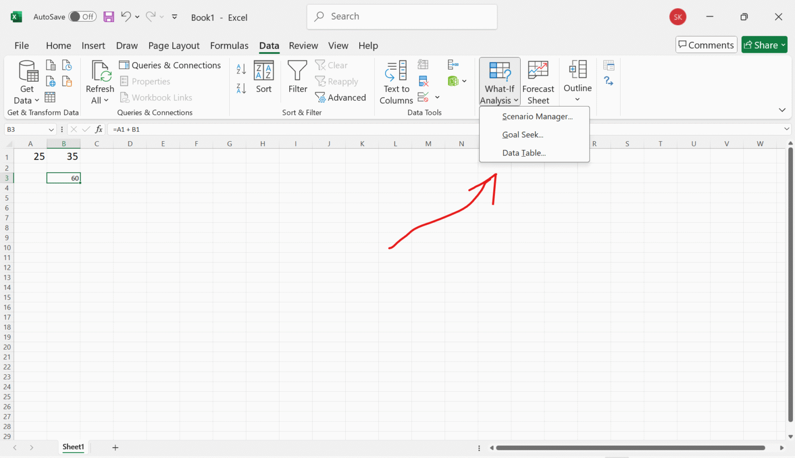Image resolution: width=795 pixels, height=458 pixels.
Task: Select Goal Seek from the What-If menu
Action: tap(523, 134)
